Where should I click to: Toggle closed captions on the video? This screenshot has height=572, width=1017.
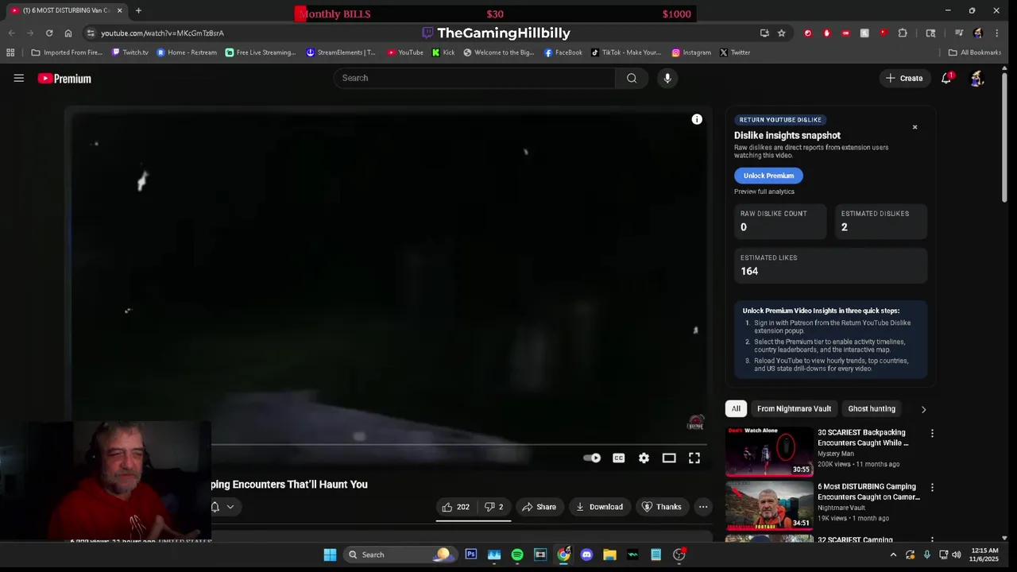pos(618,458)
